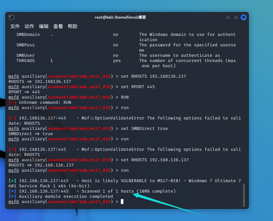Click the maximize button in title bar
The height and width of the screenshot is (221, 273).
click(x=236, y=17)
